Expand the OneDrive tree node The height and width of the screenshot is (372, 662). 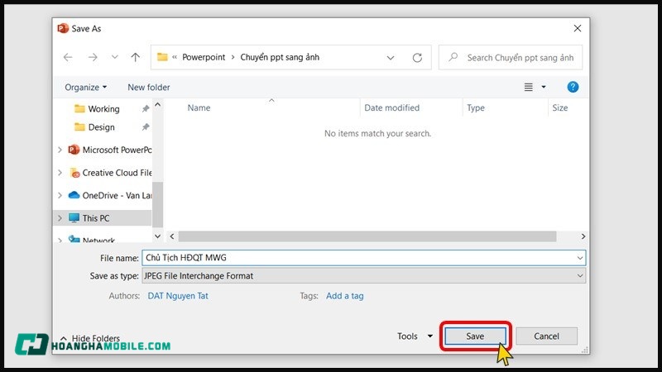(60, 196)
